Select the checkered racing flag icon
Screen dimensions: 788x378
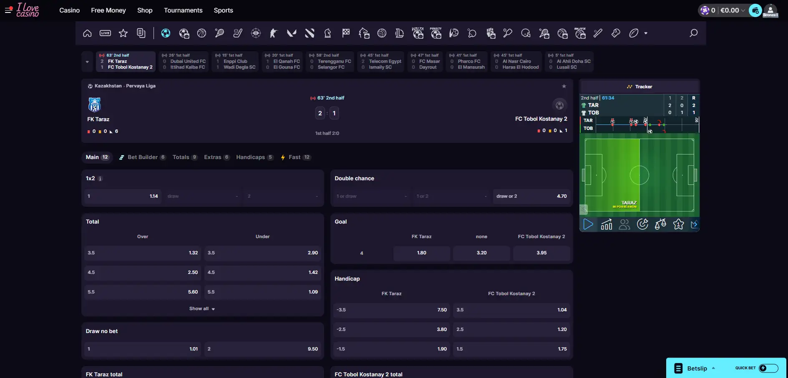tap(346, 33)
